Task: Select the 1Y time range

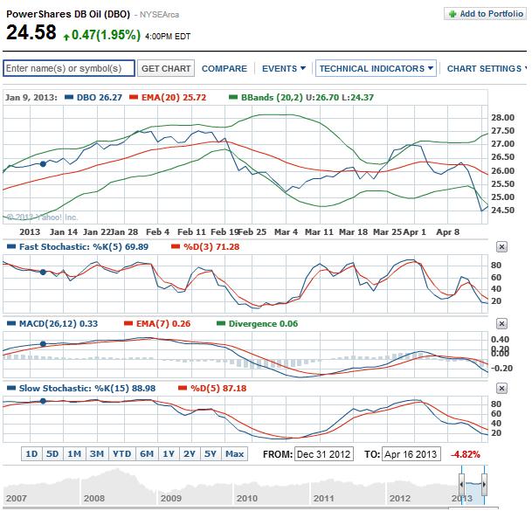Action: (x=169, y=453)
